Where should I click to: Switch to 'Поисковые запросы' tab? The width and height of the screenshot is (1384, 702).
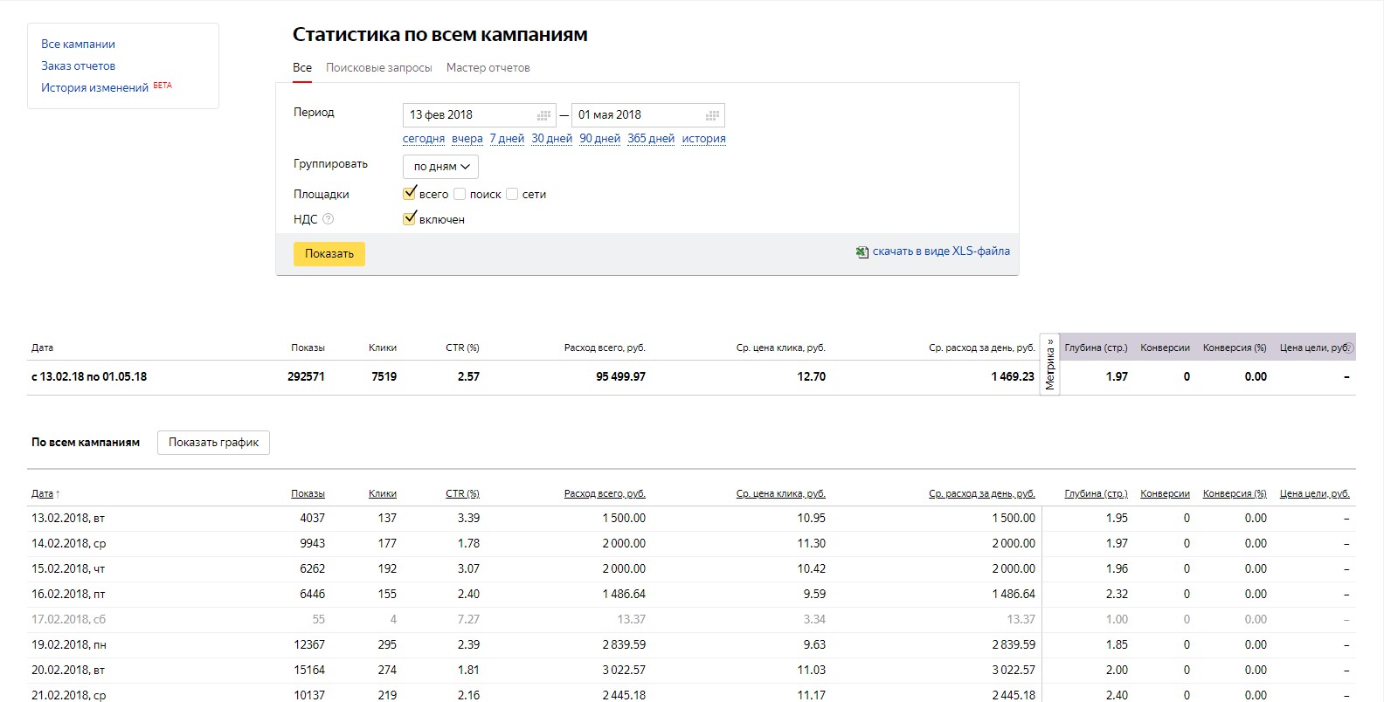(379, 67)
